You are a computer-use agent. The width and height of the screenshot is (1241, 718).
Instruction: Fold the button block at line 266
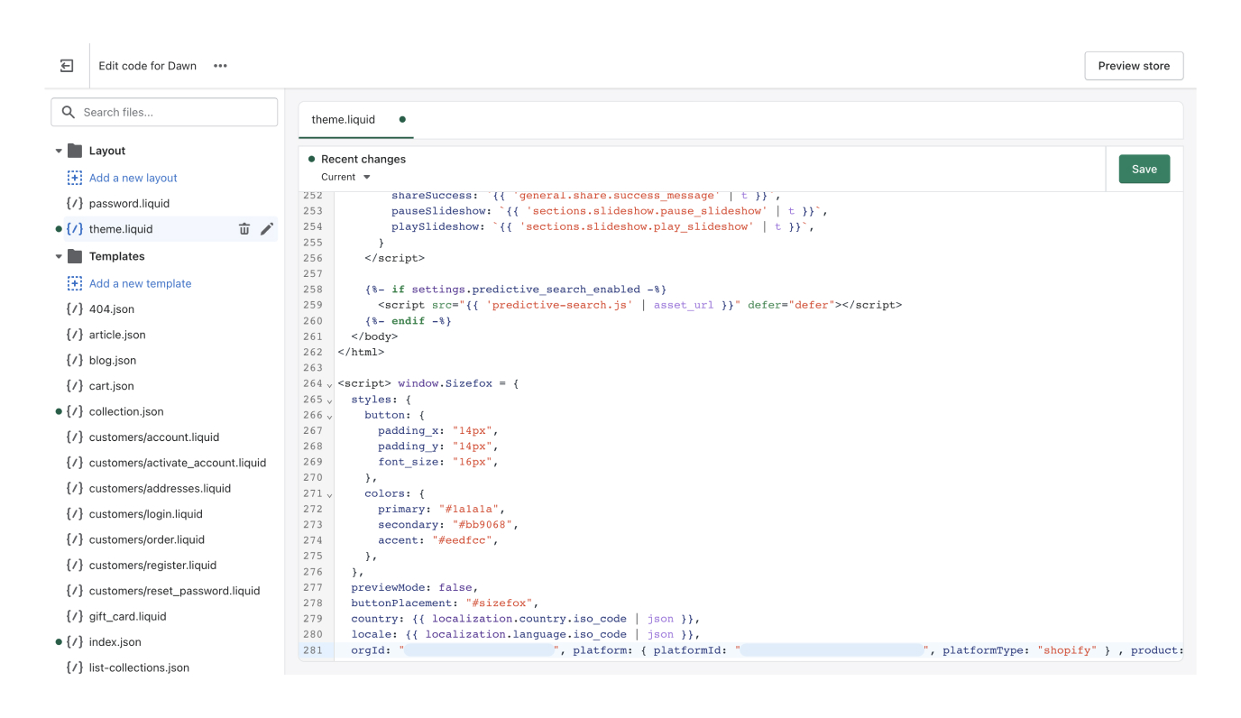(x=329, y=417)
